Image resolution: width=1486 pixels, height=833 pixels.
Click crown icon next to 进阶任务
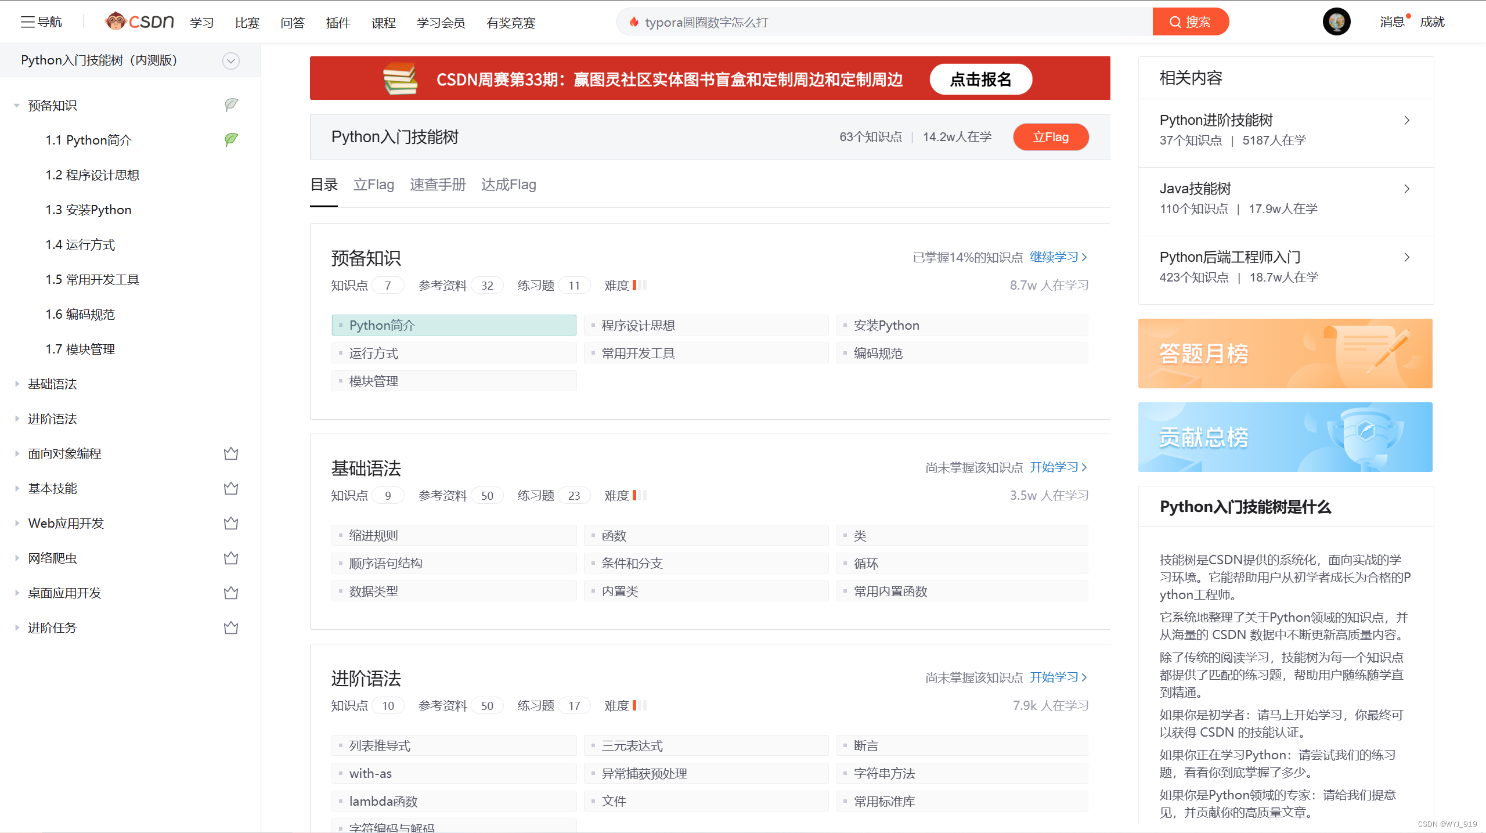point(231,628)
